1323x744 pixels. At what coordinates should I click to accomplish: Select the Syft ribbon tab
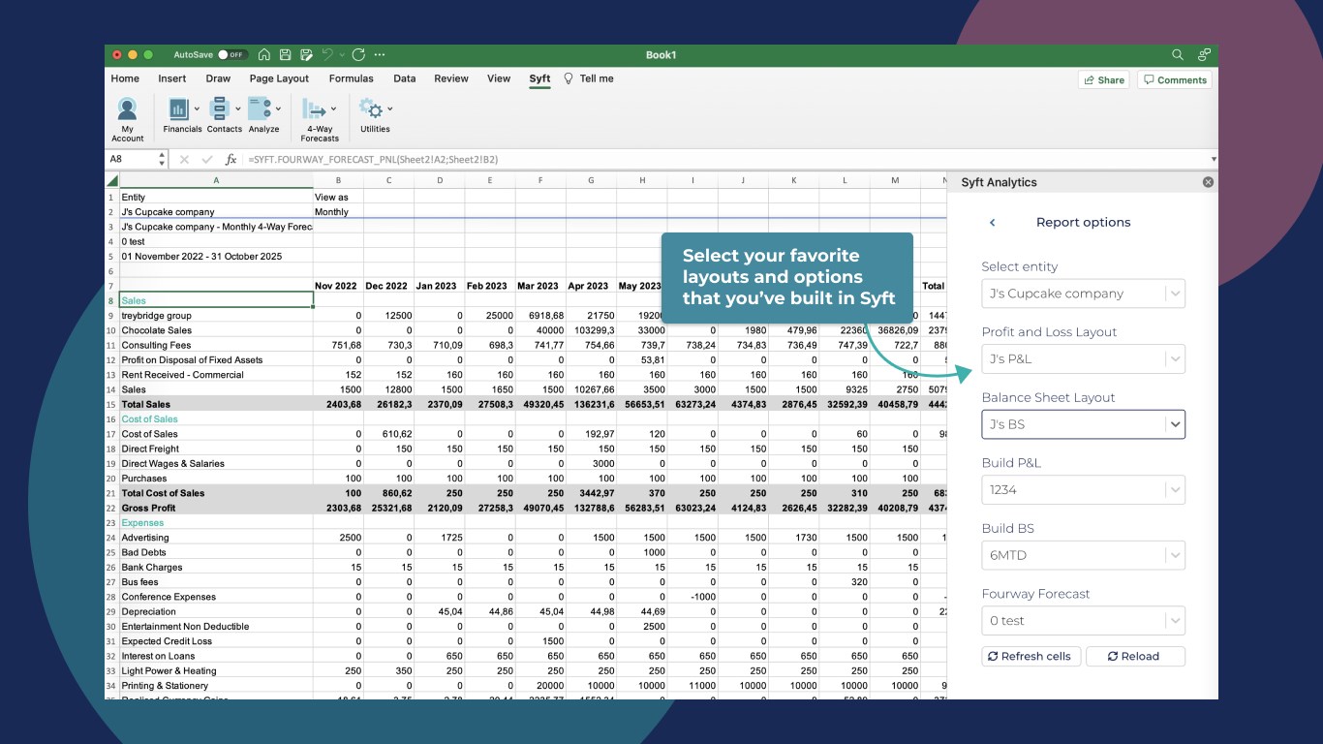539,79
